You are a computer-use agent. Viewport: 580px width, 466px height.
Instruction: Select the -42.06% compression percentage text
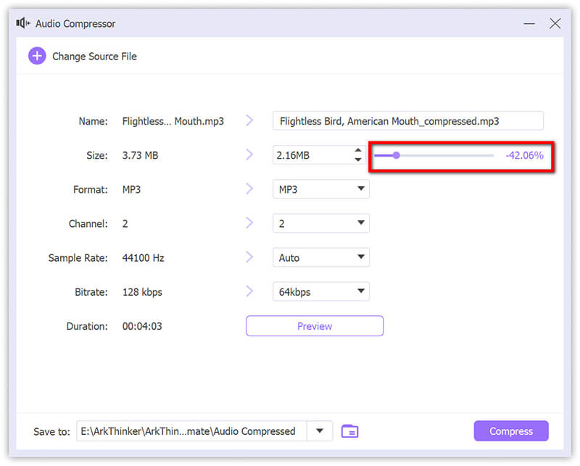[524, 155]
